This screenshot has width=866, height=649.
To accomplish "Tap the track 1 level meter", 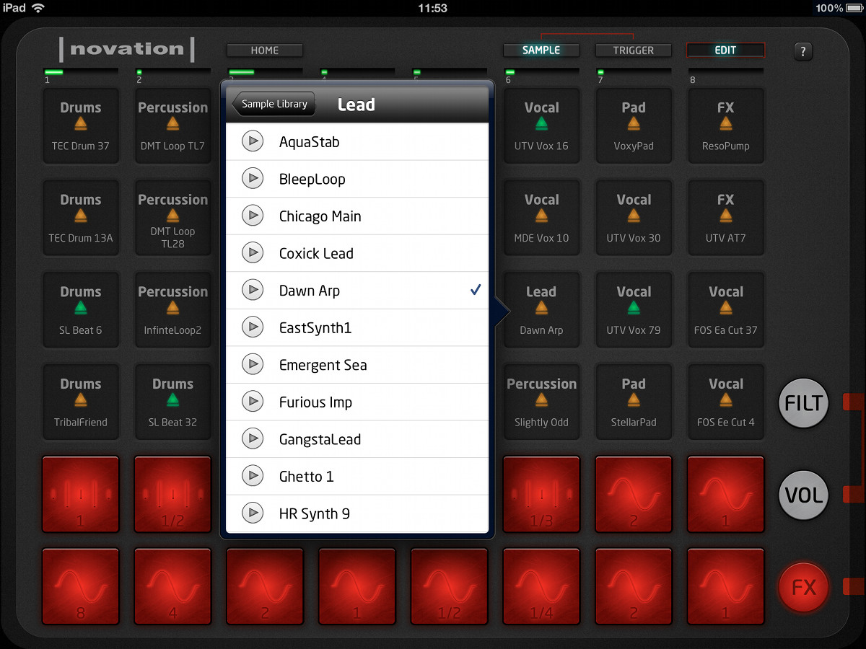I will tap(81, 72).
